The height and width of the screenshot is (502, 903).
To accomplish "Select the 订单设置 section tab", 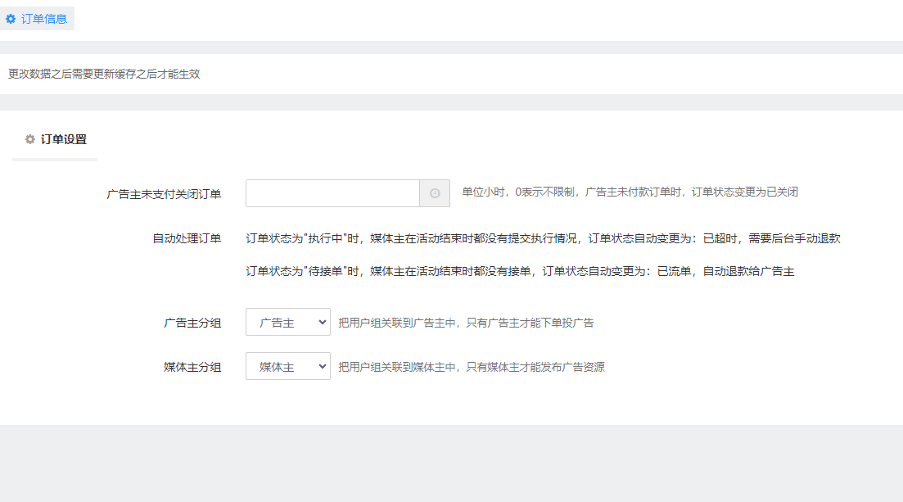I will (56, 139).
